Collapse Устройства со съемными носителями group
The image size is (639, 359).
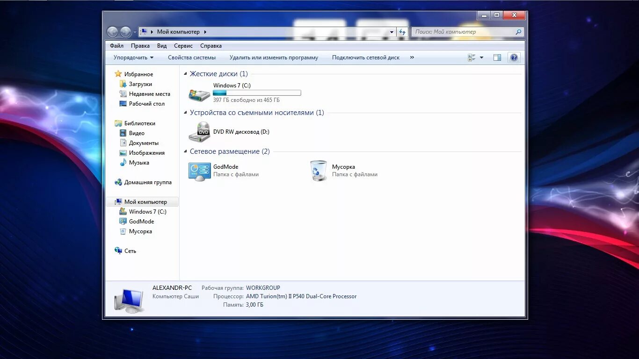coord(185,113)
